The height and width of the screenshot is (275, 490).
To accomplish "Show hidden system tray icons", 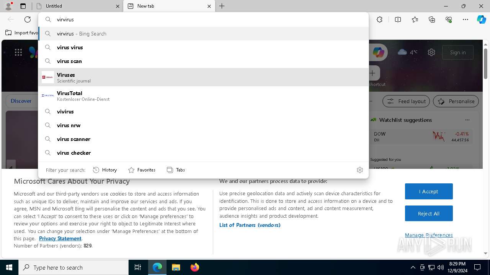I will (x=413, y=267).
